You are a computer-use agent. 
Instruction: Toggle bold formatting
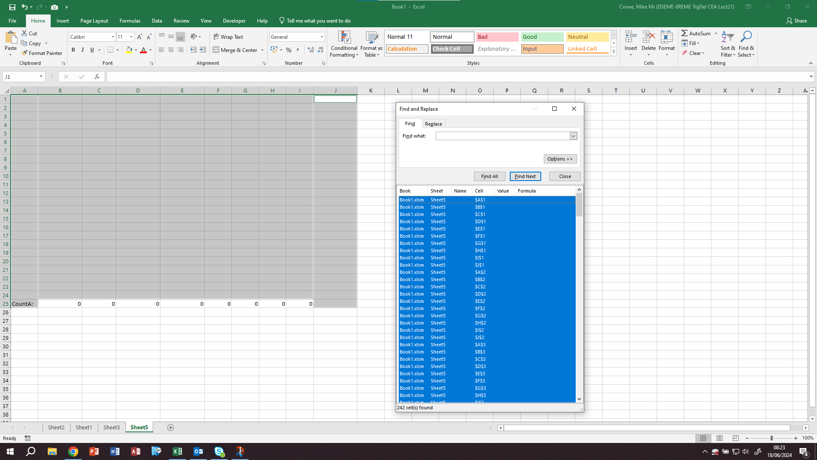73,50
